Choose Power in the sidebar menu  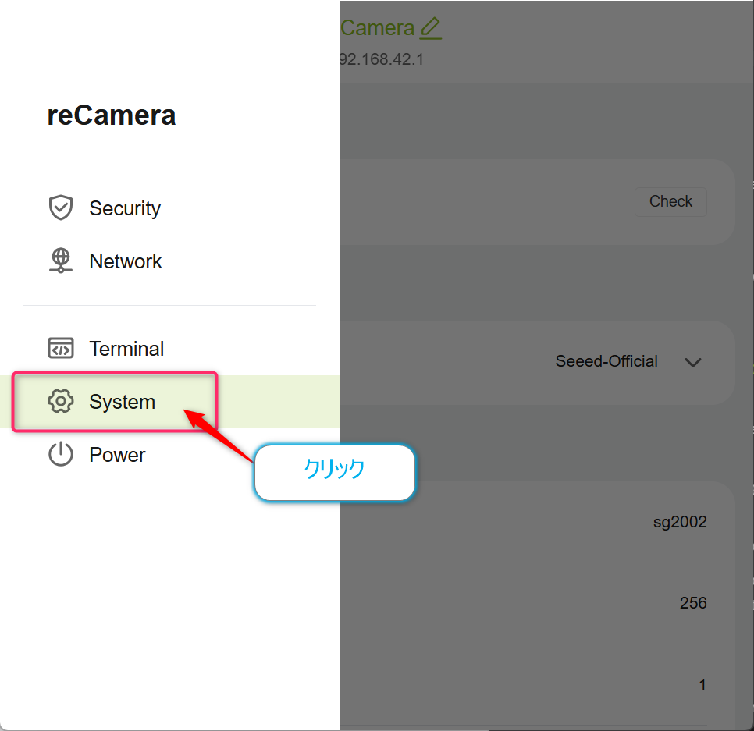click(x=169, y=455)
